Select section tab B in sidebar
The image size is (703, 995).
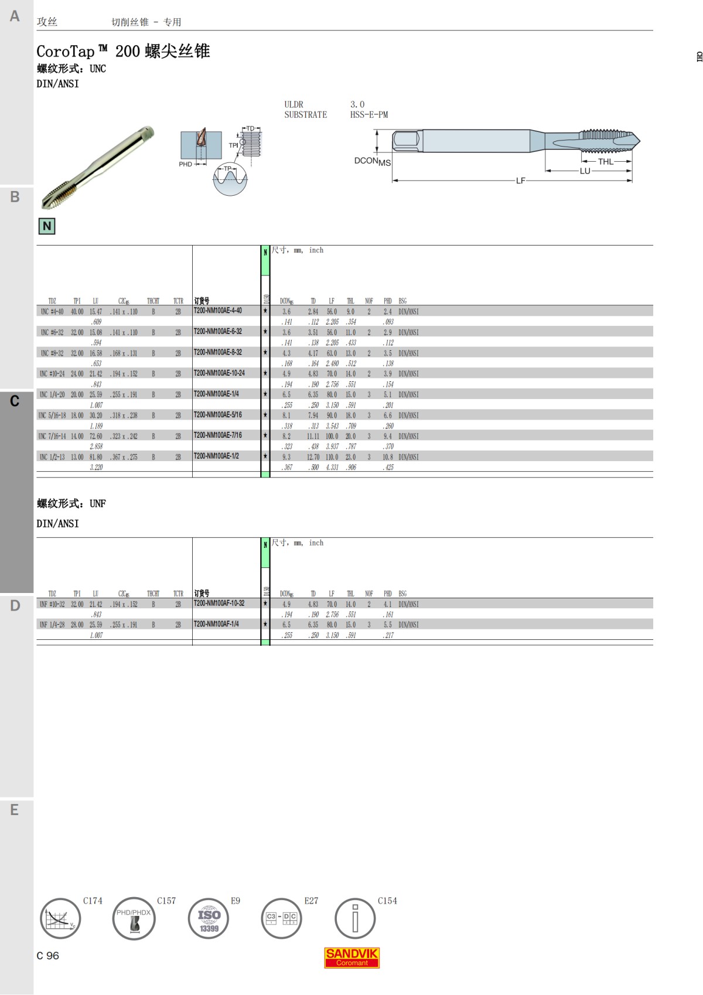(16, 287)
